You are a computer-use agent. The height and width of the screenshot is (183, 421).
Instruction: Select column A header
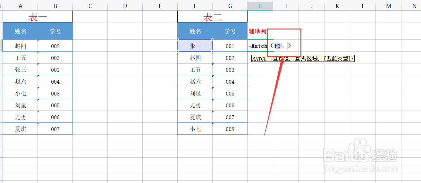point(21,6)
